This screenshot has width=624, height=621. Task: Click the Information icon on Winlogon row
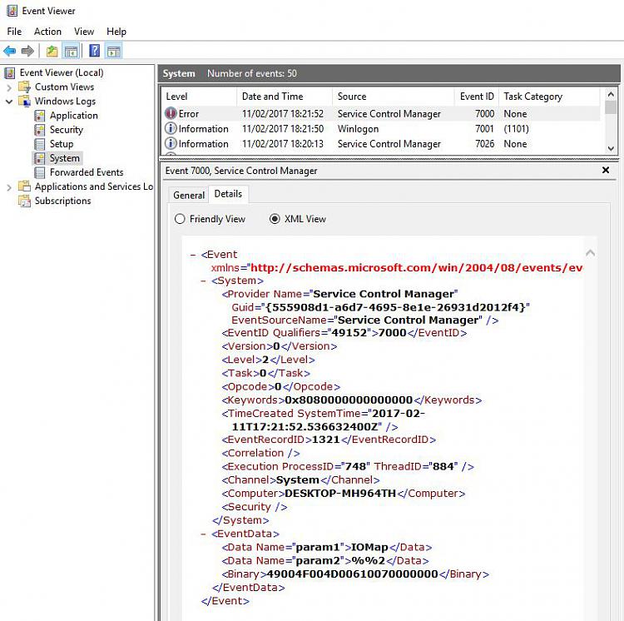[171, 128]
